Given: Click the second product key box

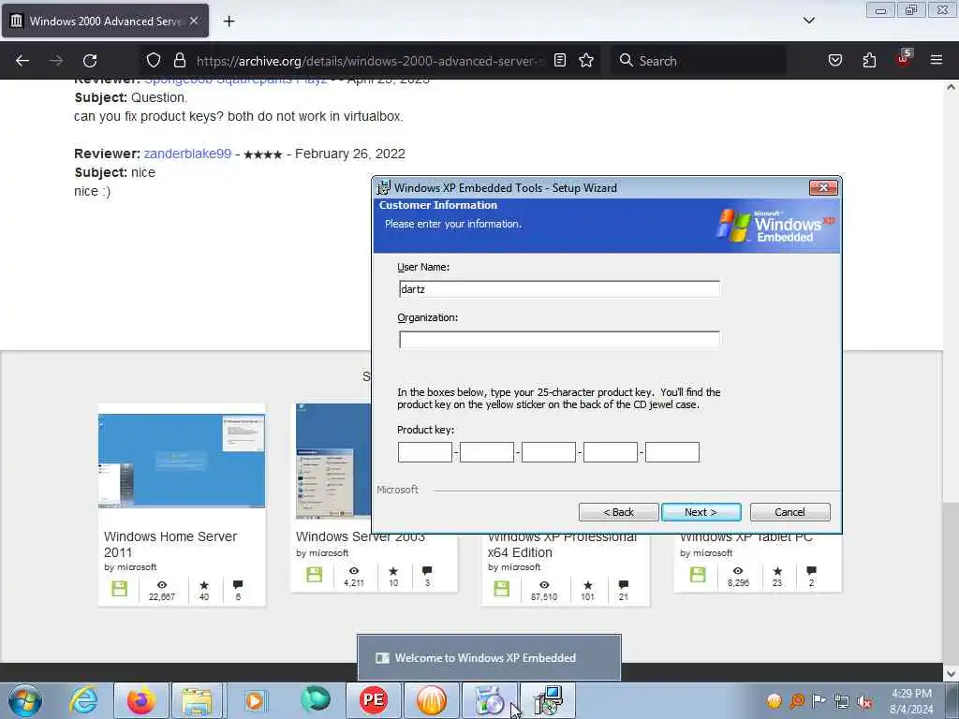Looking at the screenshot, I should [x=487, y=452].
